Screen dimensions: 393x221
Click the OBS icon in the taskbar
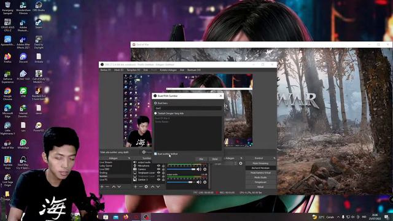(x=146, y=217)
